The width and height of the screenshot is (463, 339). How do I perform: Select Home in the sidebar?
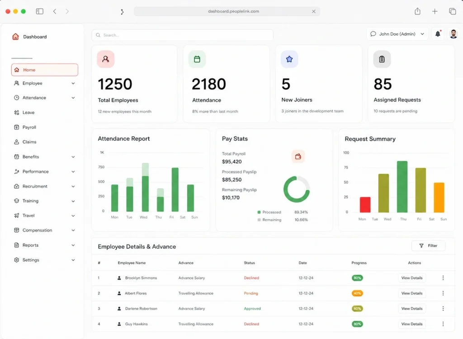click(x=45, y=70)
